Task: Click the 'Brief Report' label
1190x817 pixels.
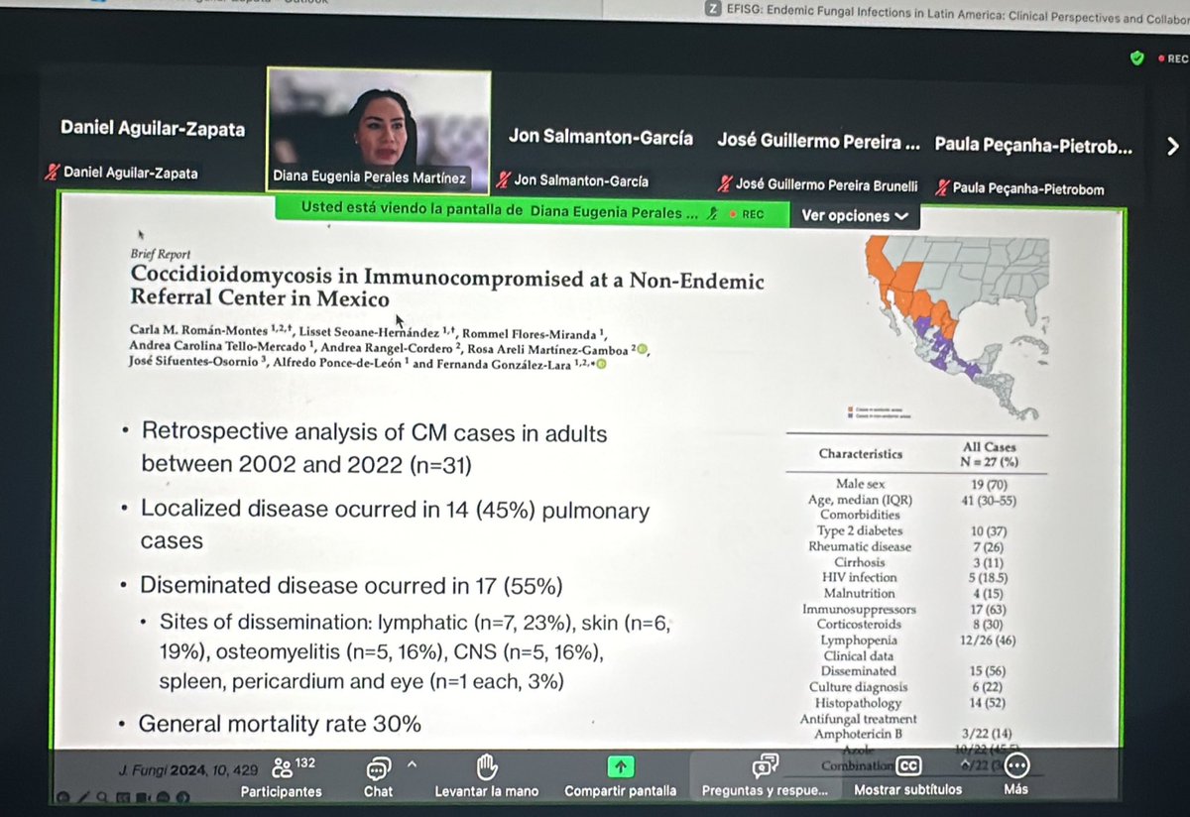Action: coord(161,254)
